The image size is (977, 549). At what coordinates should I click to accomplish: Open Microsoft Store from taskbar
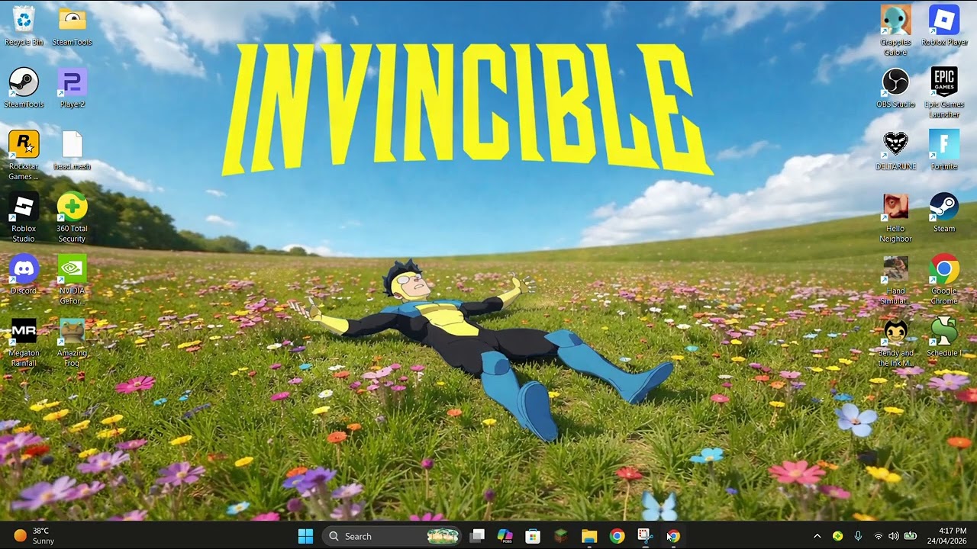click(533, 536)
